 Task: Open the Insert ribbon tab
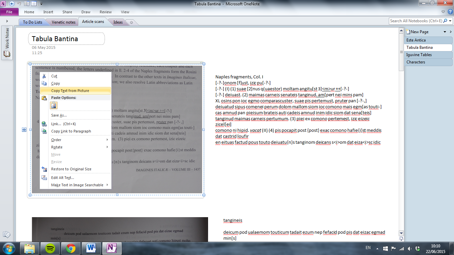(x=48, y=12)
